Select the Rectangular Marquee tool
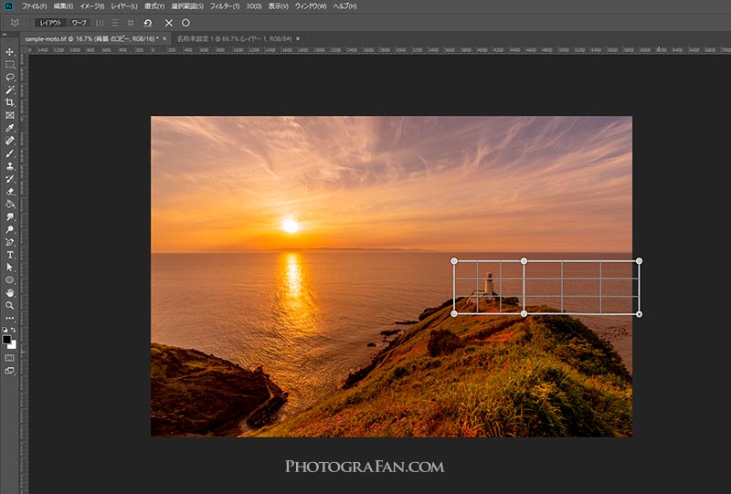The height and width of the screenshot is (494, 731). (x=9, y=64)
